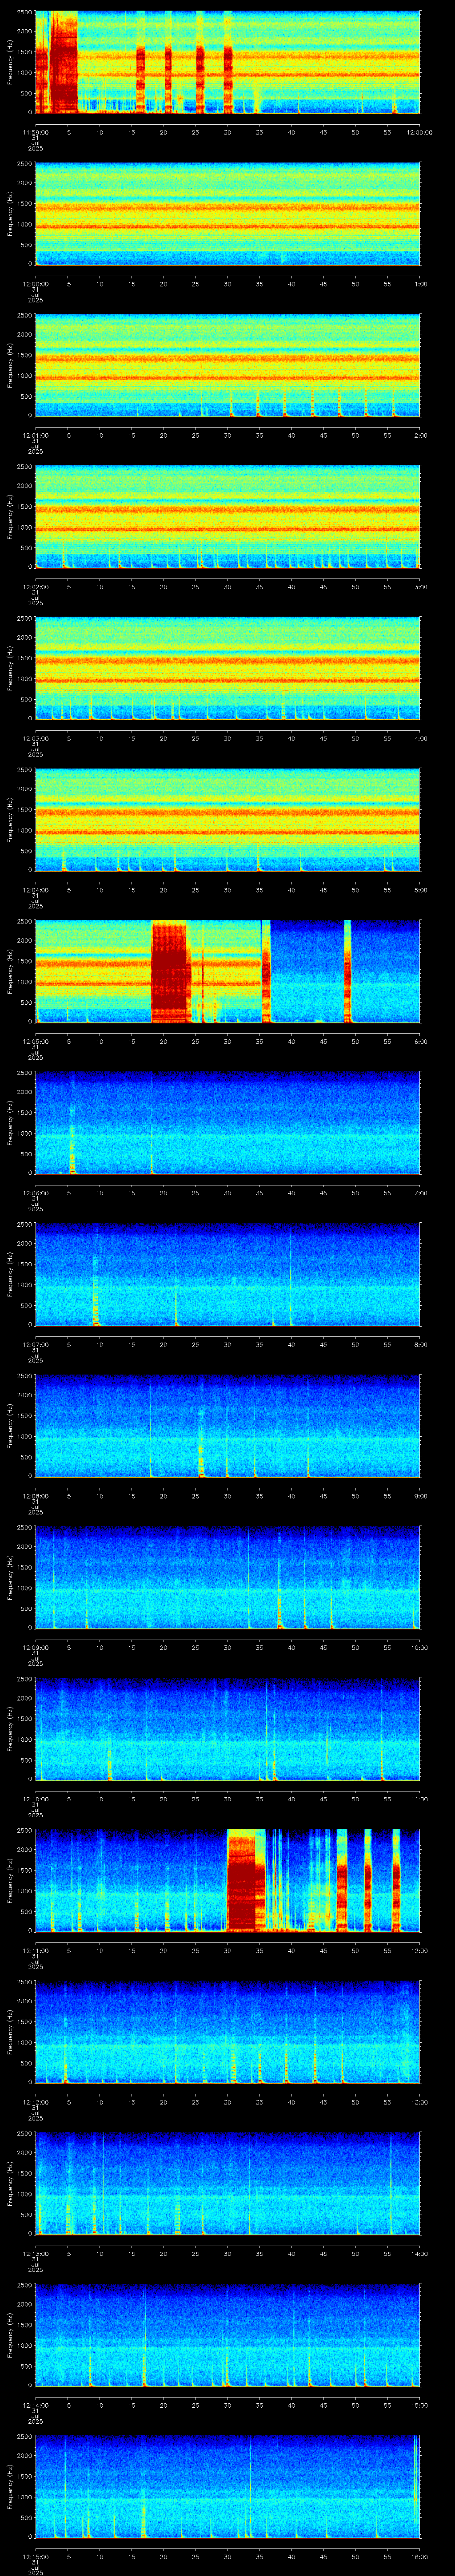Screen dimensions: 455x2576
Task: Click the wide red burst in the 11:59:00 panel
Action: tap(63, 62)
